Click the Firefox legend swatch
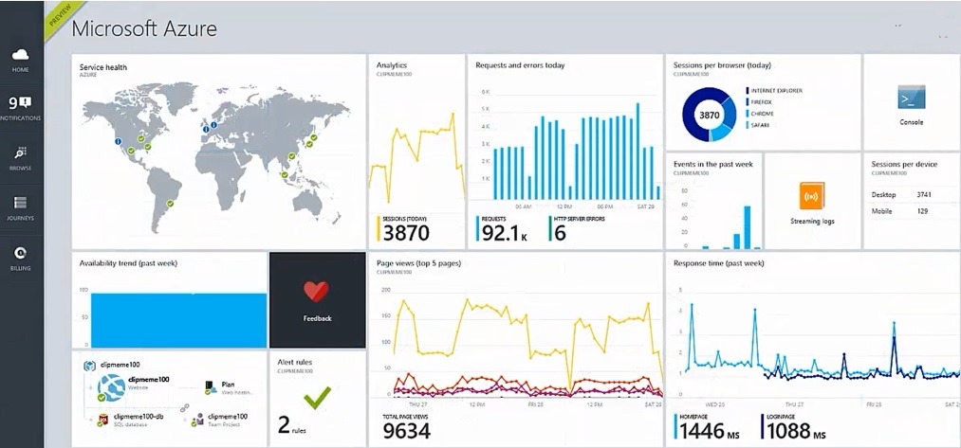 point(748,102)
